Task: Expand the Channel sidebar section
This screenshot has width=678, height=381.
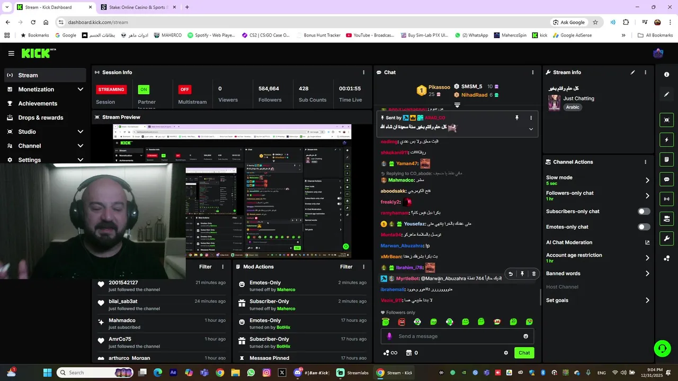Action: [81, 146]
